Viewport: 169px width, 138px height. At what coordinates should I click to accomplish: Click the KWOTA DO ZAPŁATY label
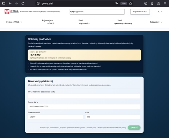38,52
